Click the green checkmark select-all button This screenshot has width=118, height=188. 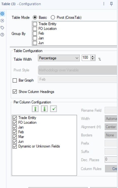pyautogui.click(x=53, y=109)
